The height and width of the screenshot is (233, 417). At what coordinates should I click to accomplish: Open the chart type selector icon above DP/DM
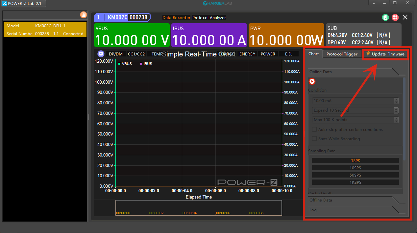pos(101,54)
